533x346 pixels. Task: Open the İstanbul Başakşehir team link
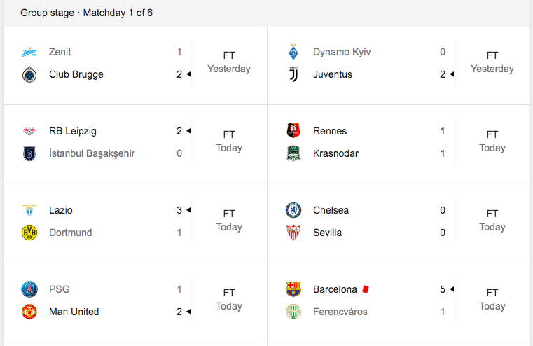pos(92,153)
